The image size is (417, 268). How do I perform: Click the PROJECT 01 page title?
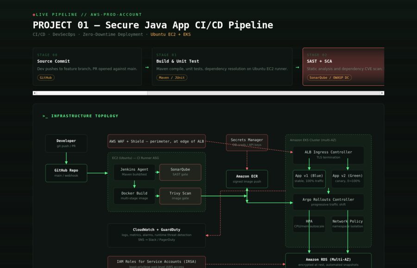coord(153,25)
